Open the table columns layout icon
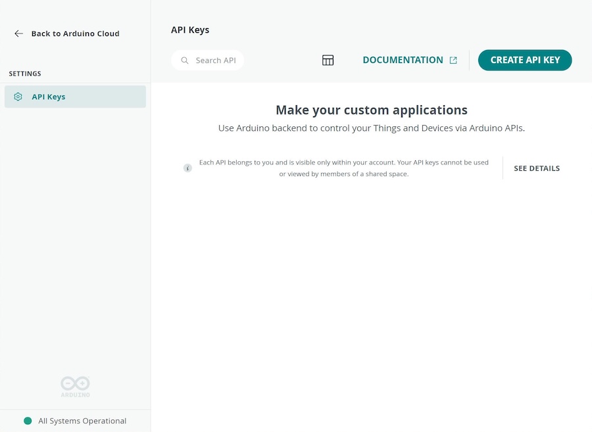The height and width of the screenshot is (432, 592). pos(328,60)
